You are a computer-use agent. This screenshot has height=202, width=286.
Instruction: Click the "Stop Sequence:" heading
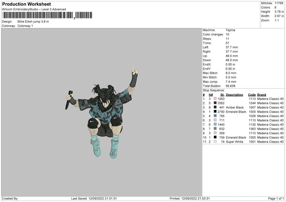point(214,90)
